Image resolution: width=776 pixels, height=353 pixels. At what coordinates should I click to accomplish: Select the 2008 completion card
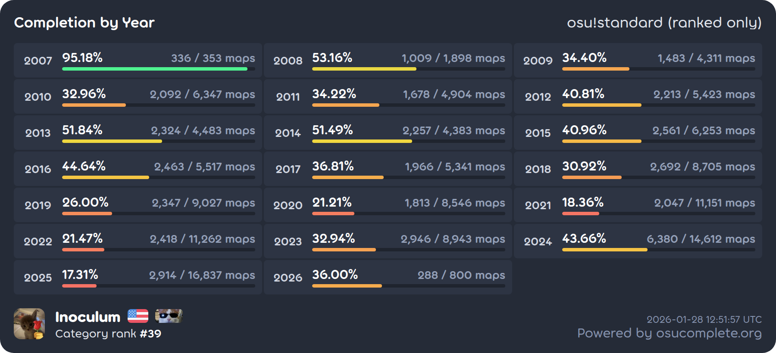pos(388,60)
